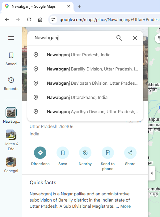
Task: Click the Quick facts heading
Action: [43, 183]
